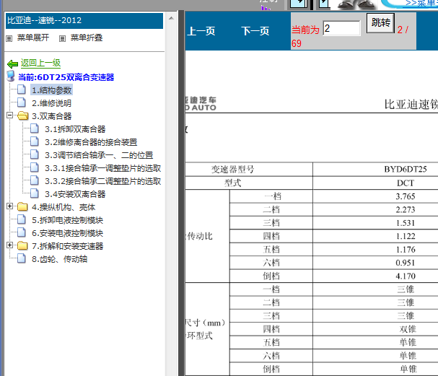Open 5.拆卸电液控制模块 page
The width and height of the screenshot is (438, 376).
(67, 220)
